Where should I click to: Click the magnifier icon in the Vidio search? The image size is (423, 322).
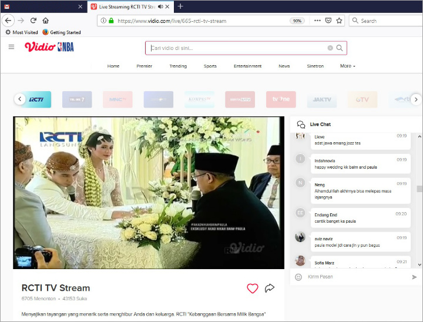tap(340, 48)
